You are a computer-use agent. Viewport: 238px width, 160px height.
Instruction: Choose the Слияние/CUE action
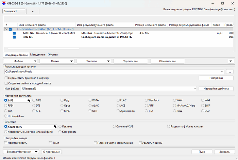(x=114, y=126)
